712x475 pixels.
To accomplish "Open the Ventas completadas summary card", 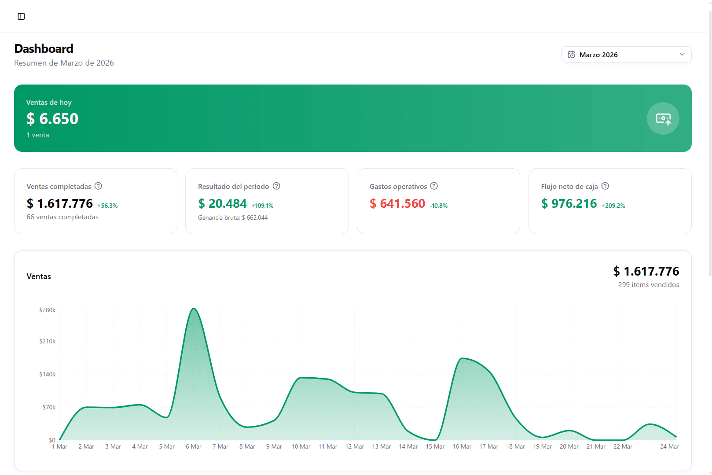I will click(x=95, y=201).
